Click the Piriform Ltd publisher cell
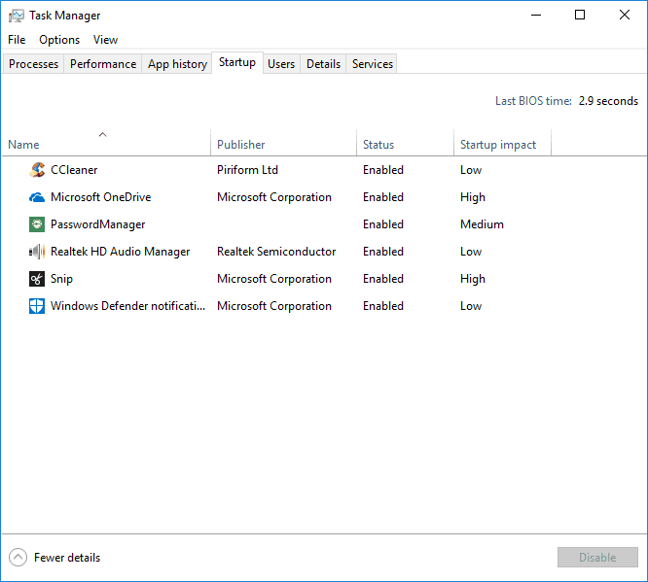The height and width of the screenshot is (582, 648). coord(247,170)
